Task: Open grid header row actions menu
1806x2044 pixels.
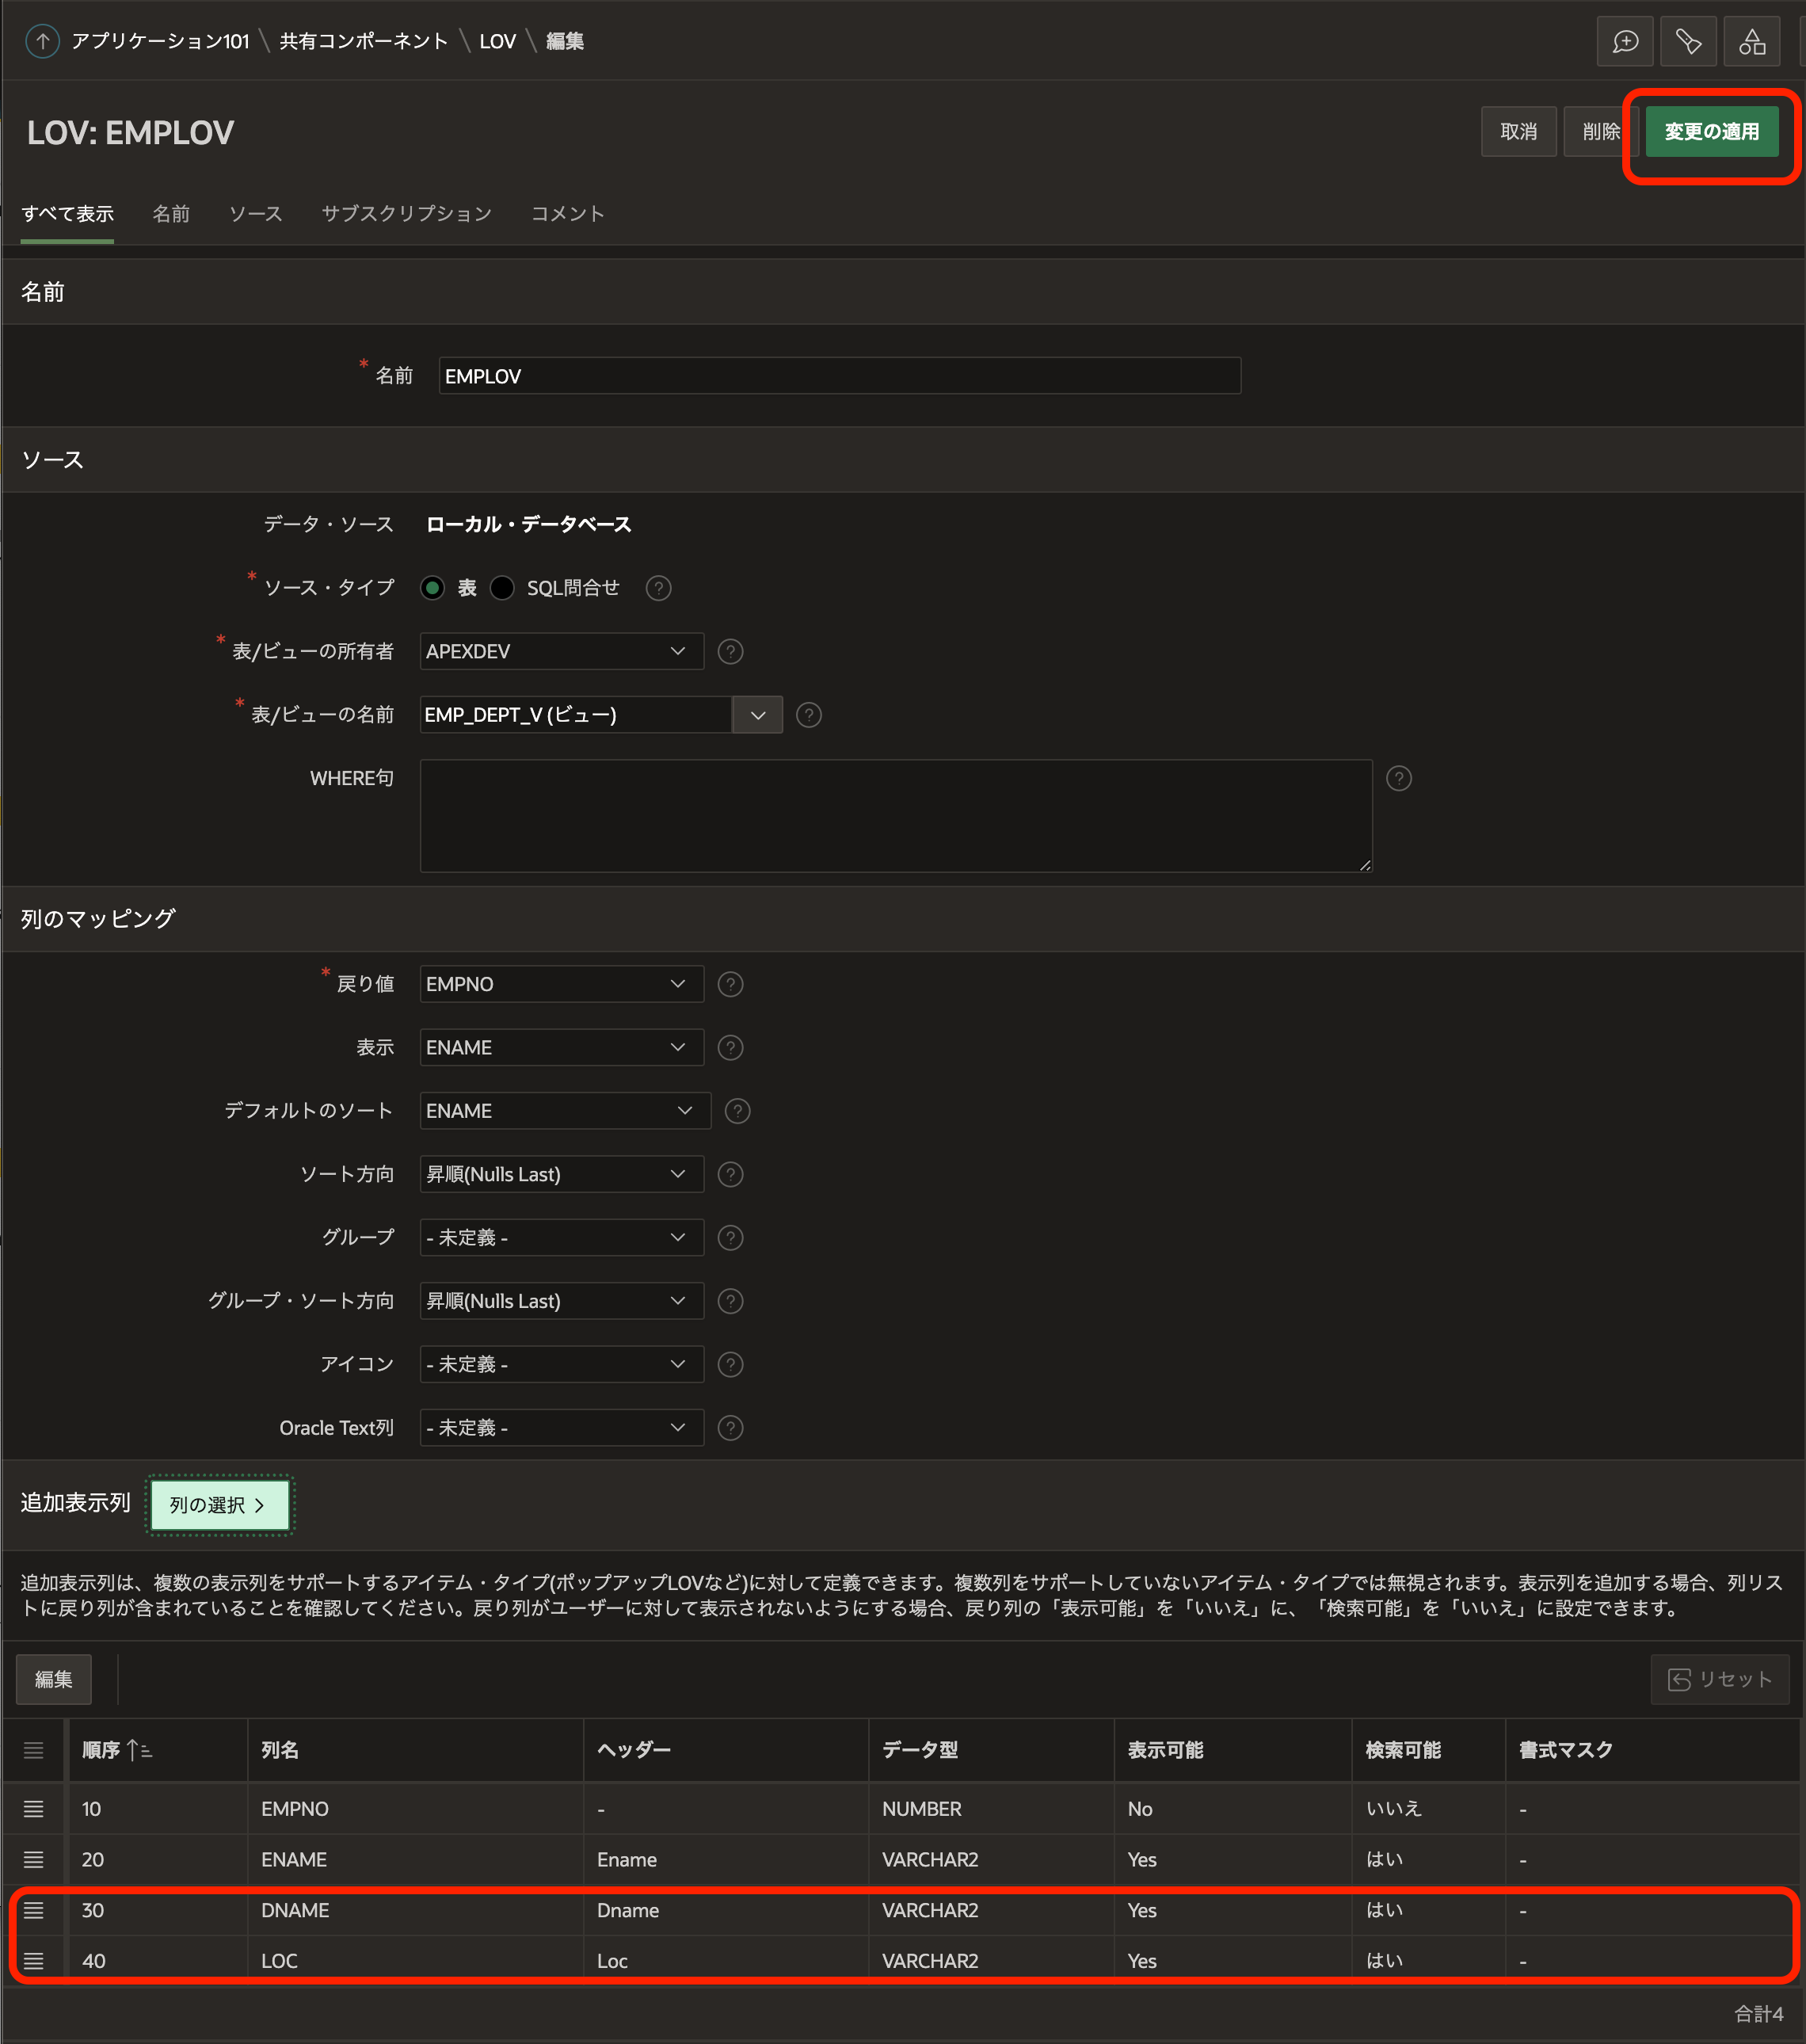Action: click(x=33, y=1750)
